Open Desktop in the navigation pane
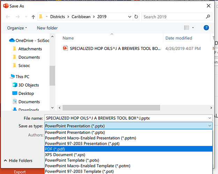The image size is (218, 174). click(23, 93)
